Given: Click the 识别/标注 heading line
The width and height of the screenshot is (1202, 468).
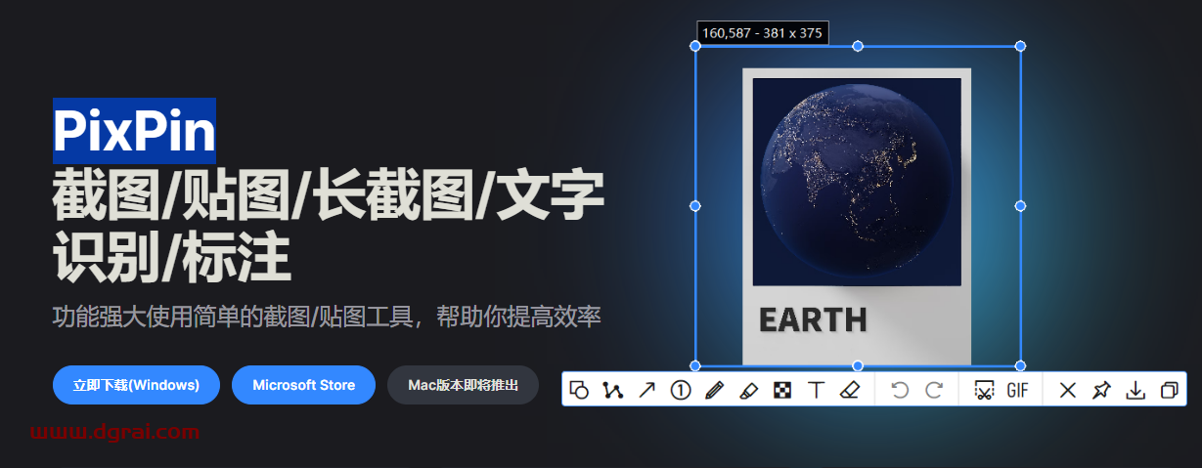Looking at the screenshot, I should pos(171,258).
